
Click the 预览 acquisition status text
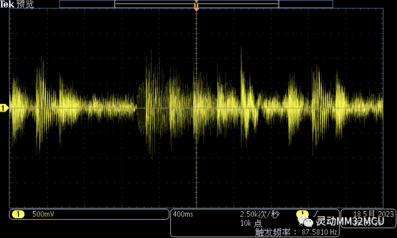(x=25, y=4)
